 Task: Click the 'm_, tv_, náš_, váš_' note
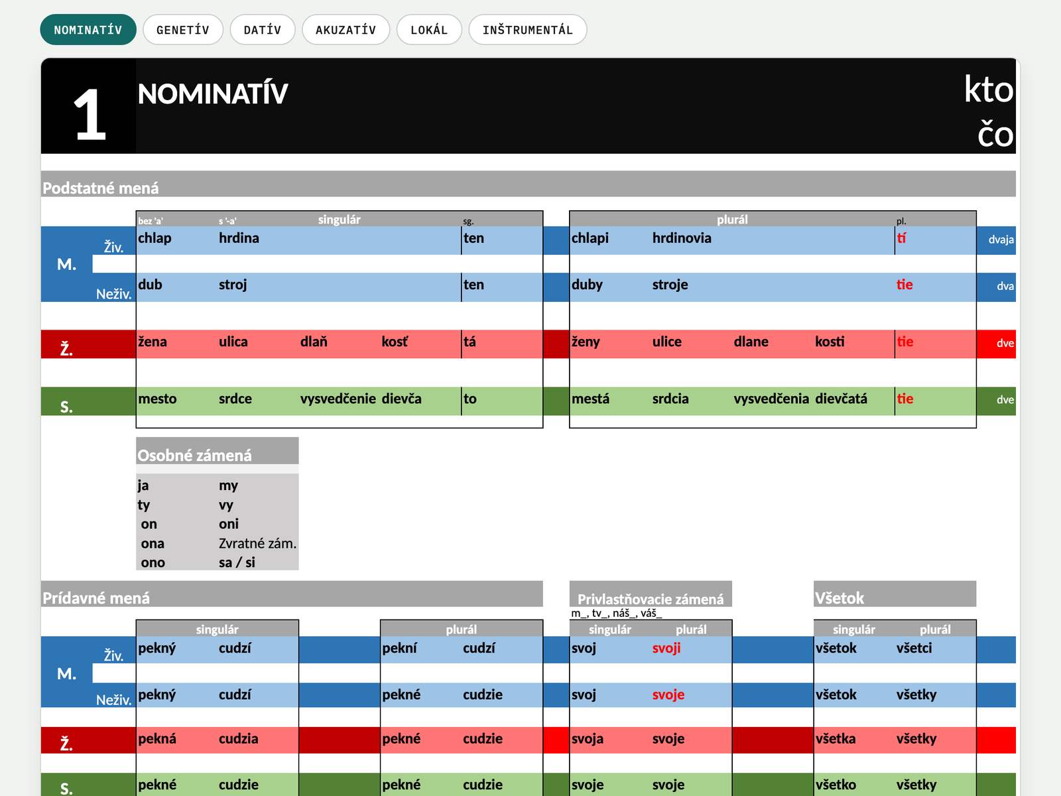617,614
